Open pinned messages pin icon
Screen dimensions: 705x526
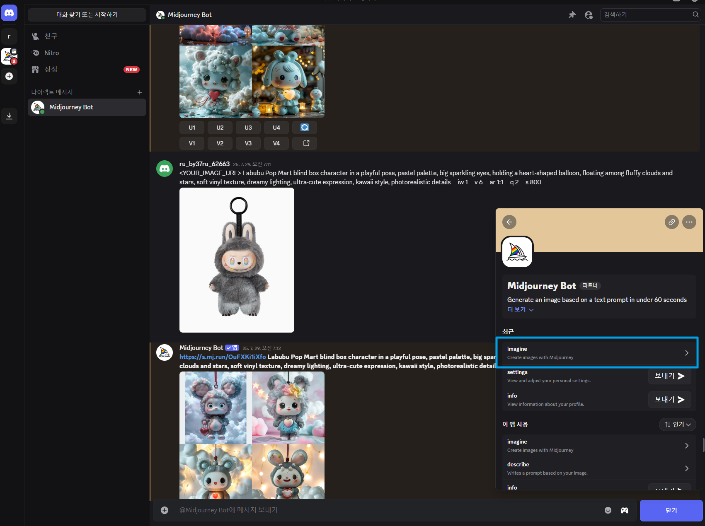point(572,15)
